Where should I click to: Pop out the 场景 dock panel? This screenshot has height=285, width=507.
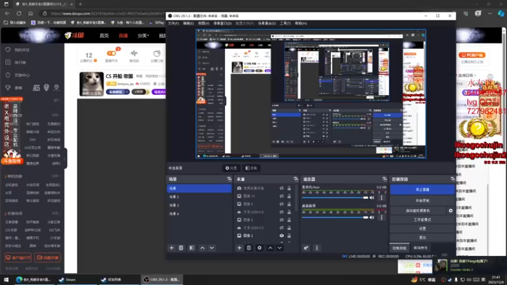coord(229,179)
